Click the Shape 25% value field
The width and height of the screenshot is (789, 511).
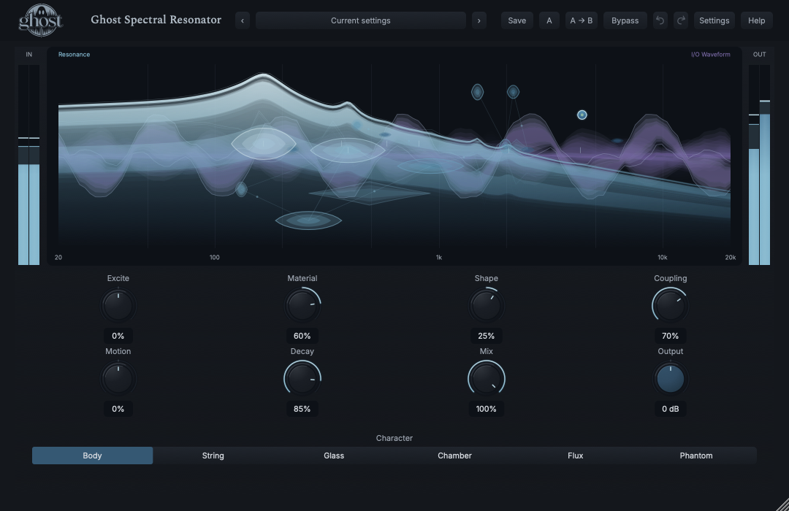486,336
